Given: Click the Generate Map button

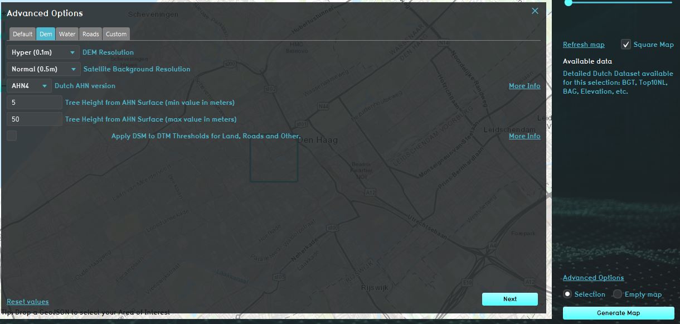Looking at the screenshot, I should click(x=618, y=313).
